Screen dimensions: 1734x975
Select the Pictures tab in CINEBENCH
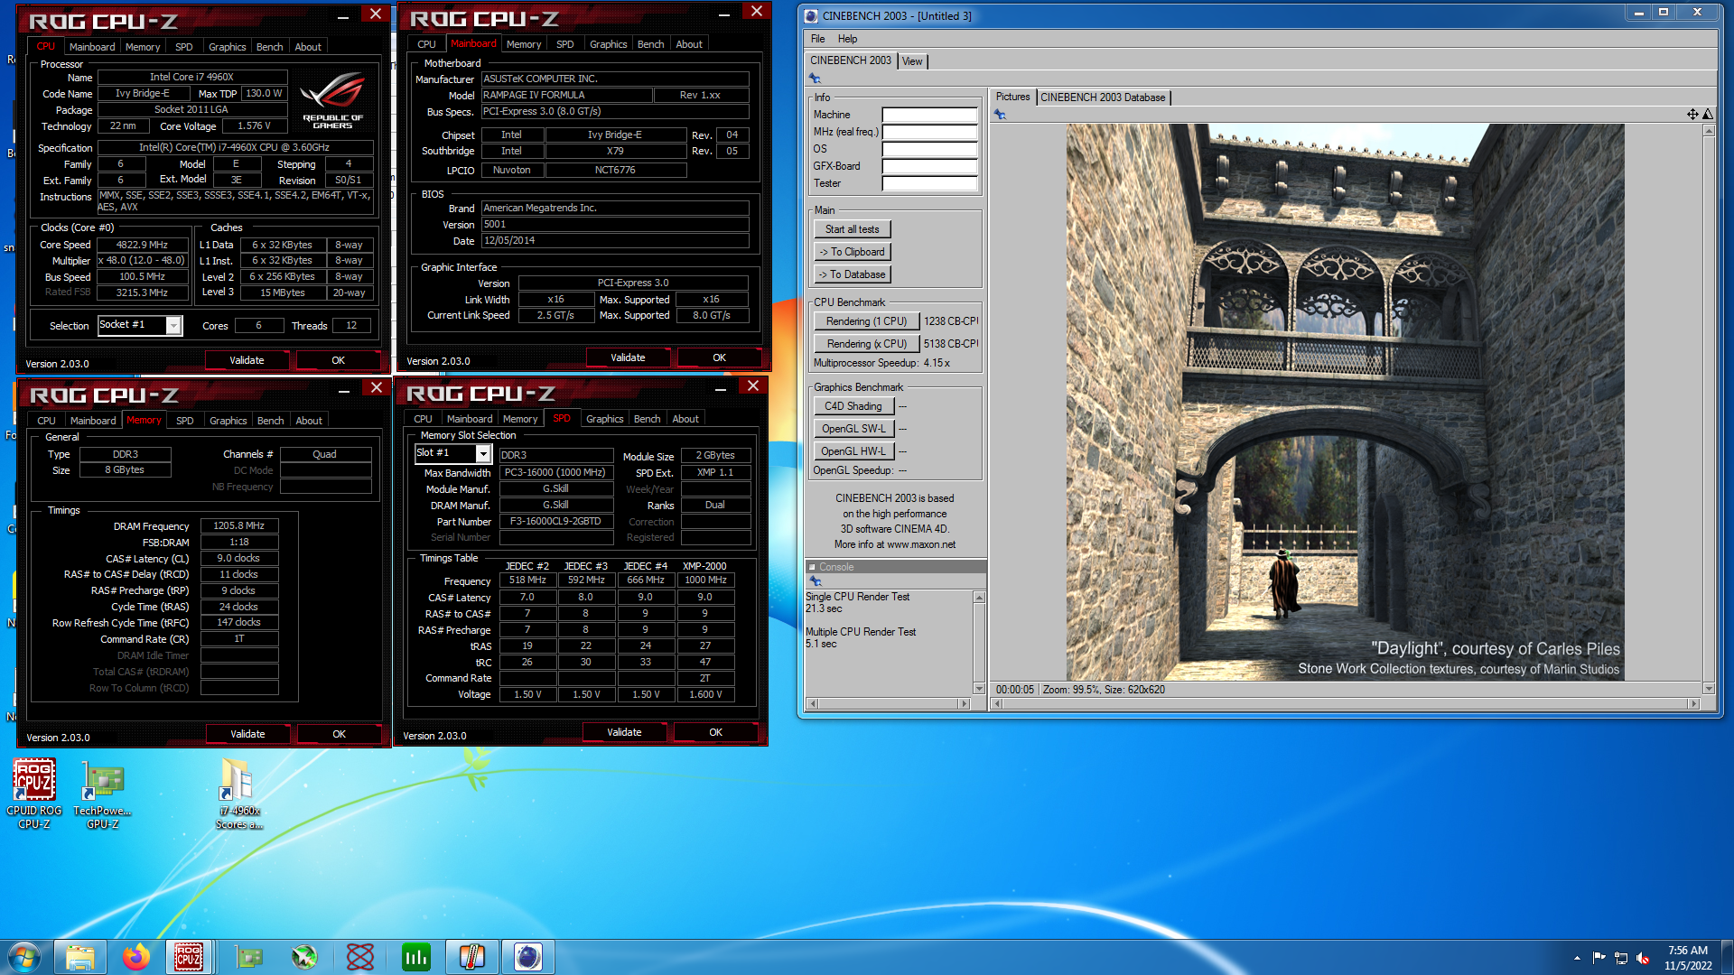point(1012,97)
